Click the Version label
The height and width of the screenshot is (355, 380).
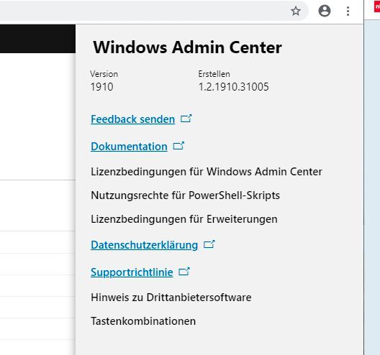(x=104, y=74)
